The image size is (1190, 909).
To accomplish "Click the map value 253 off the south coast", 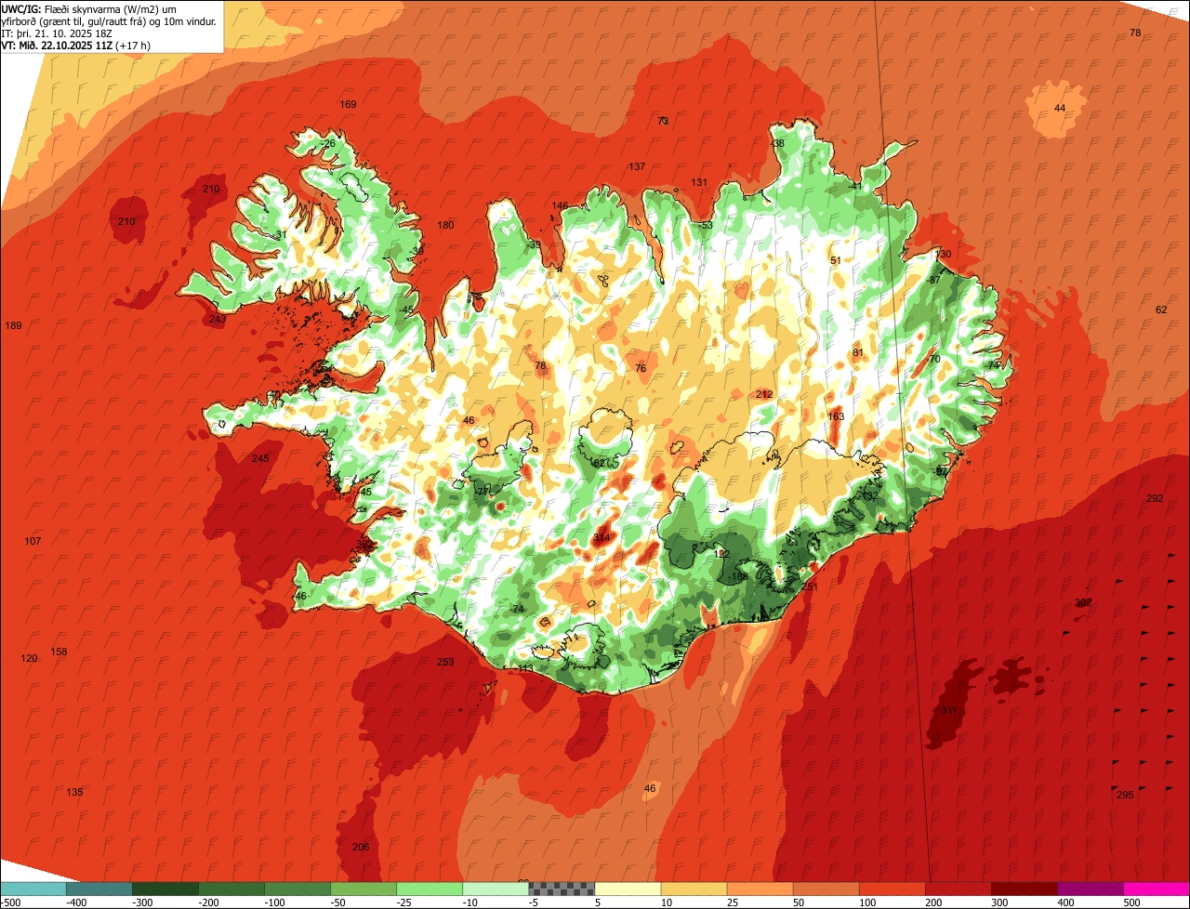I will 445,662.
